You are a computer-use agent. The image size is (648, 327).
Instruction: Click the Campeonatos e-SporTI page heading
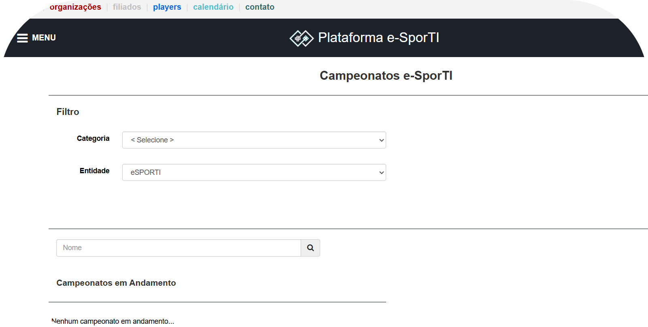point(386,76)
